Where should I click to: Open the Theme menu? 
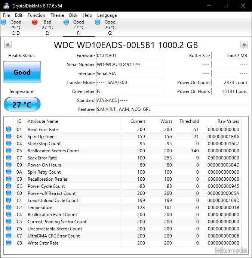tap(57, 15)
